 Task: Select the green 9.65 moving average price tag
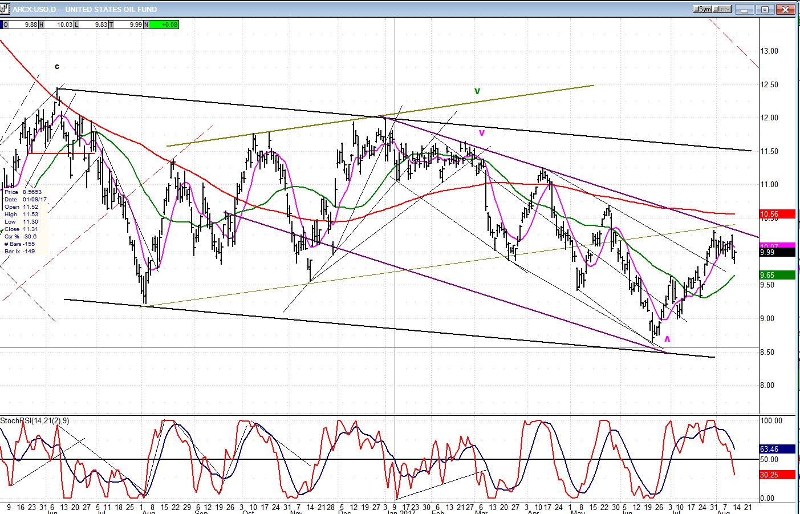(x=777, y=275)
